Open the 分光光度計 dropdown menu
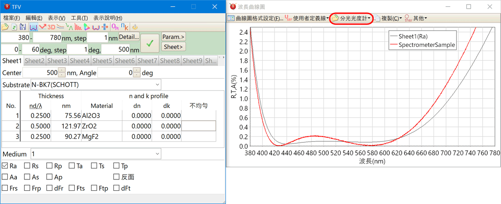 pyautogui.click(x=352, y=18)
